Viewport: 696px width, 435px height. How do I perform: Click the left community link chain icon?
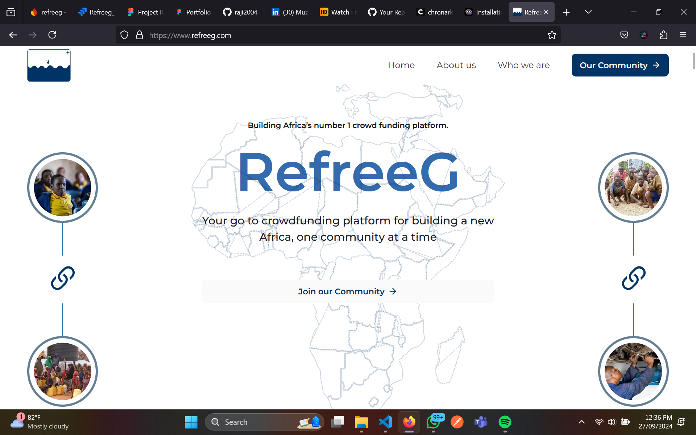pyautogui.click(x=63, y=279)
